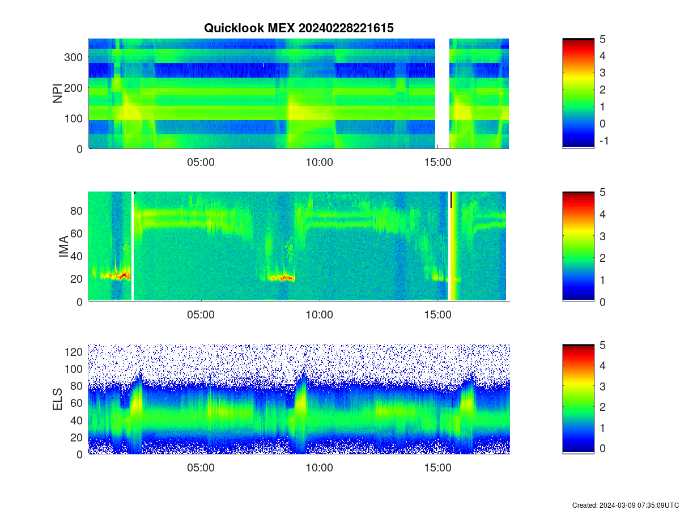
Task: Click value 2 on NPI colorbar
Action: [602, 90]
